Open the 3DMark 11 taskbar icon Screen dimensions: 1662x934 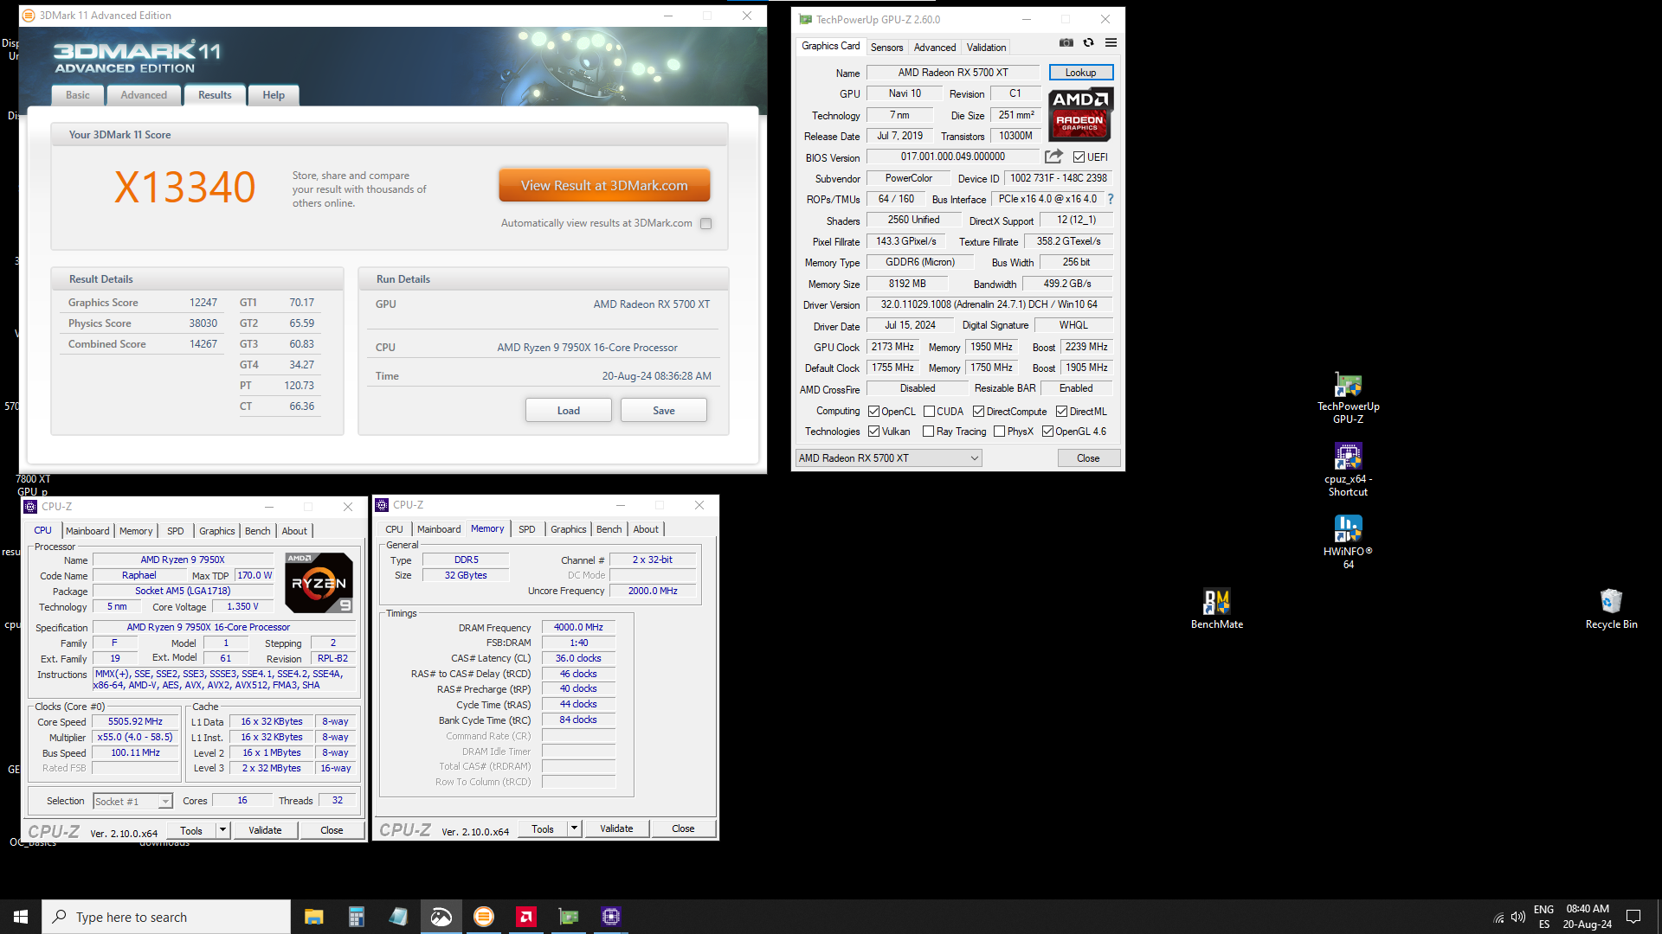tap(484, 917)
